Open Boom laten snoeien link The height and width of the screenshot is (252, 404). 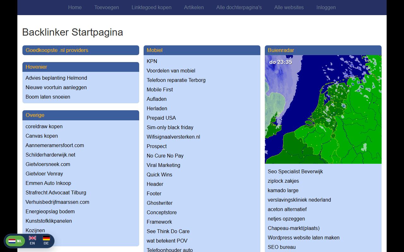tap(48, 97)
